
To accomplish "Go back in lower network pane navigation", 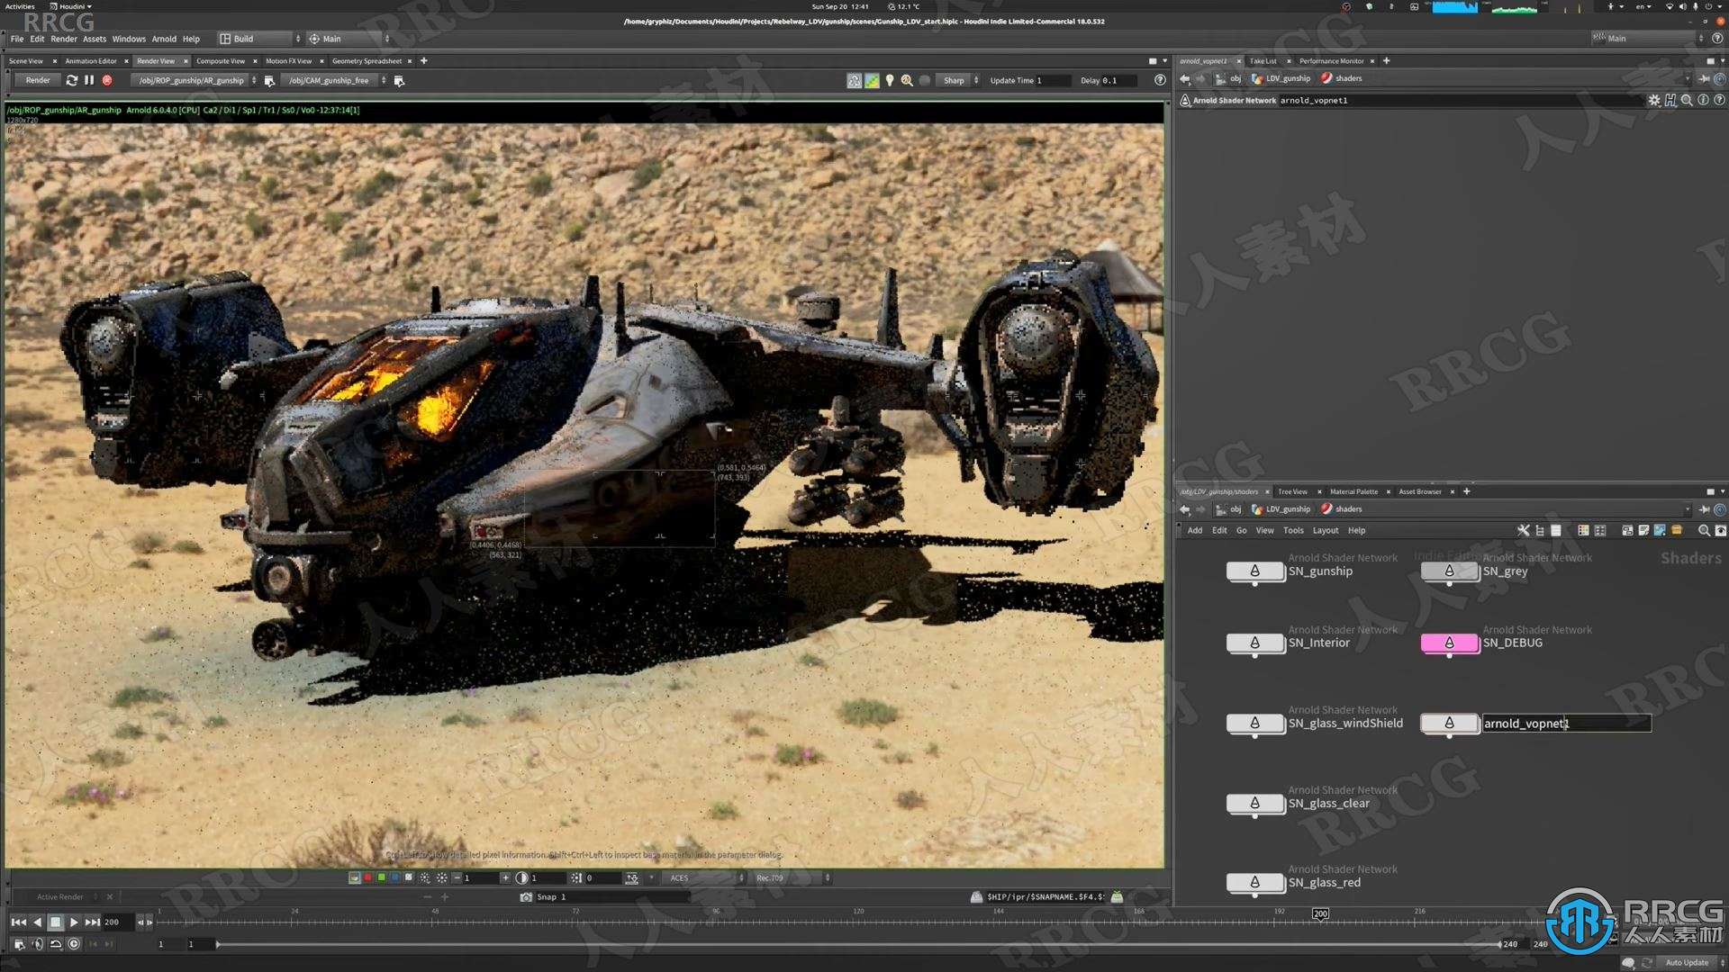I will [x=1185, y=509].
